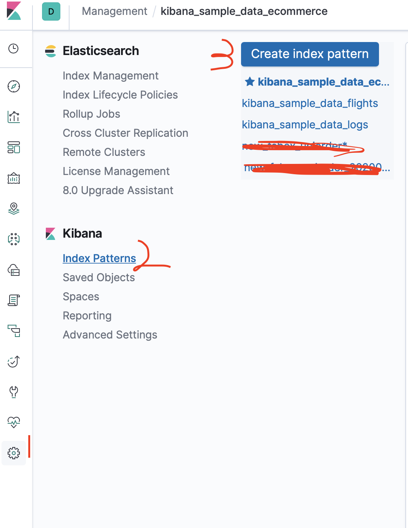Select the Machine Learning sidebar icon
Screen dimensions: 408x528
[x=14, y=240]
